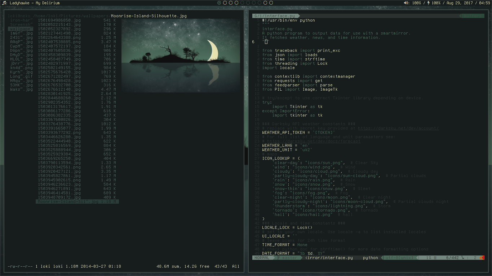492x276 pixels.
Task: Switch to the ninth workspace circle
Action: [x=265, y=3]
